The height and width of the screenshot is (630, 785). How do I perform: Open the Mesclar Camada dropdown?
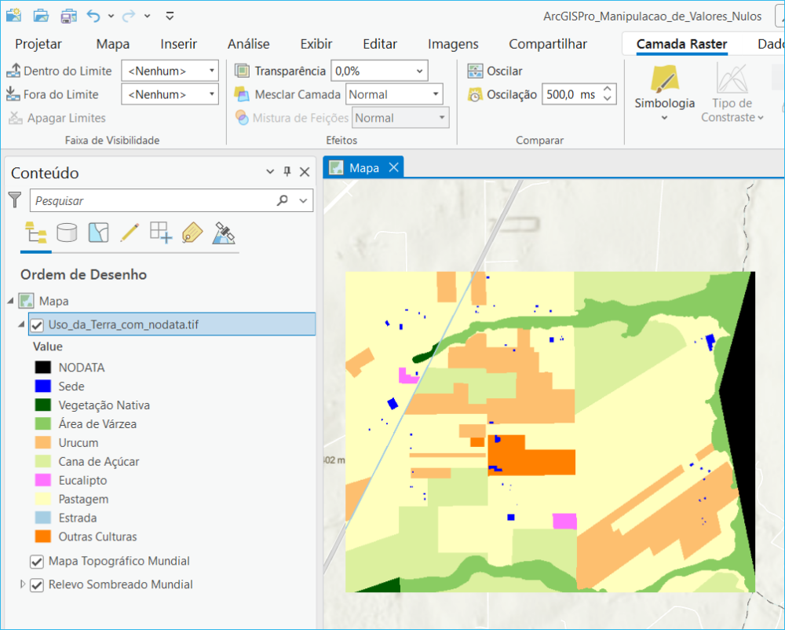(x=436, y=93)
